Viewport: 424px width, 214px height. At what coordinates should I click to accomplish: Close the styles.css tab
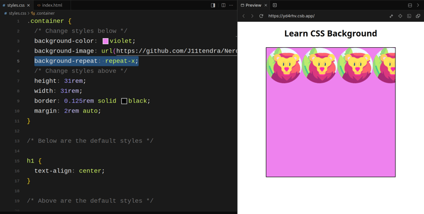pyautogui.click(x=29, y=5)
